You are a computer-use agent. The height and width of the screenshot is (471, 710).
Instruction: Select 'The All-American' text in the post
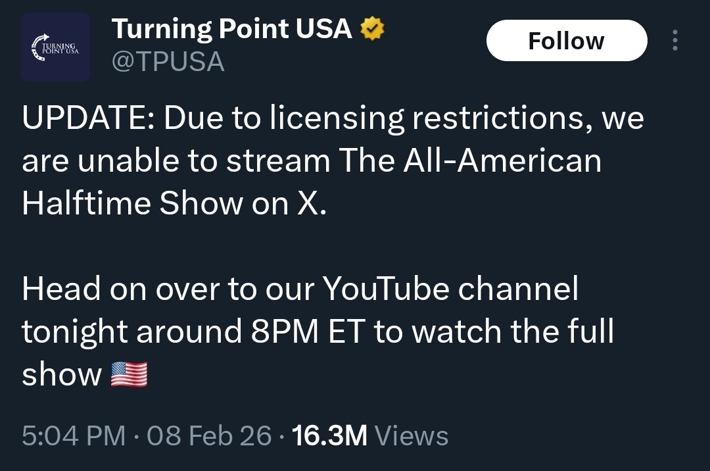469,161
